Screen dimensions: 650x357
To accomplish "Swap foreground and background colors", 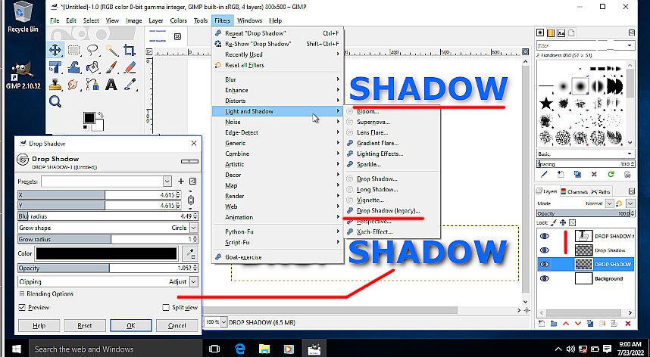I will (100, 114).
